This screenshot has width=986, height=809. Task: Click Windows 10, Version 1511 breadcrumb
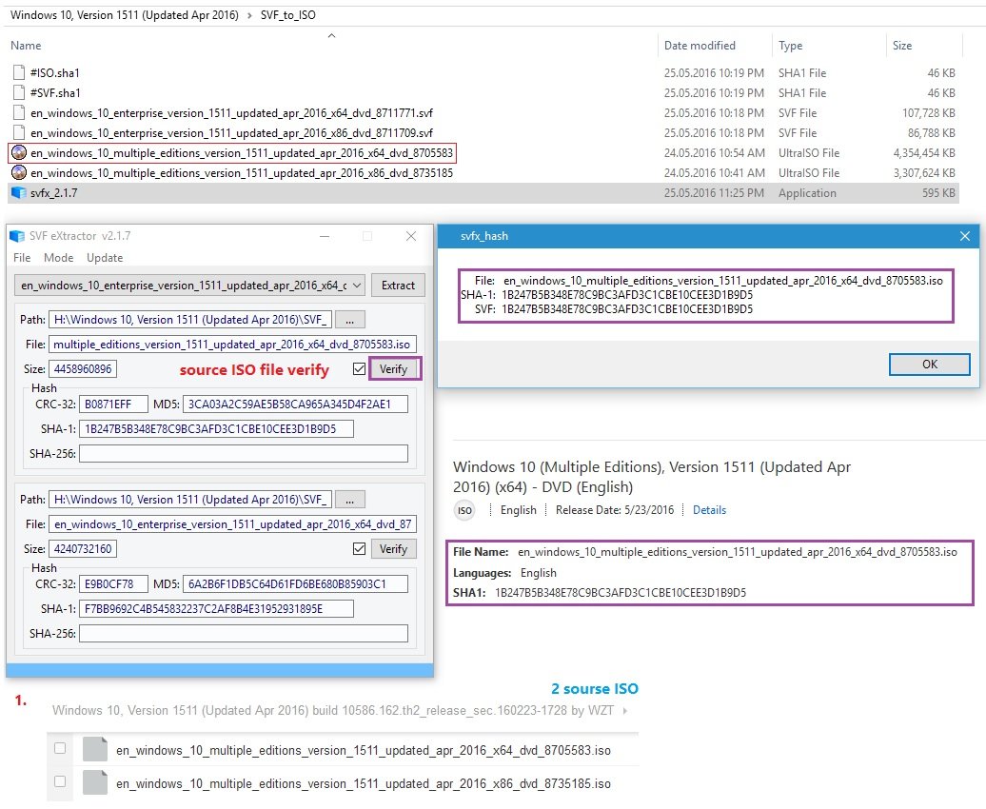pos(125,15)
